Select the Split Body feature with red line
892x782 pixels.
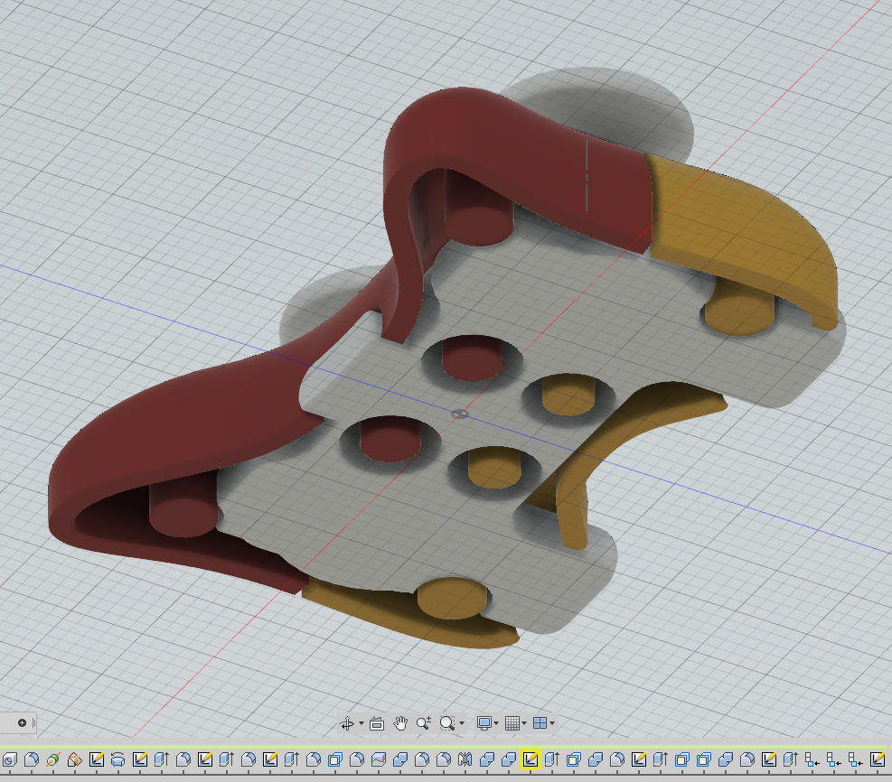click(x=379, y=759)
